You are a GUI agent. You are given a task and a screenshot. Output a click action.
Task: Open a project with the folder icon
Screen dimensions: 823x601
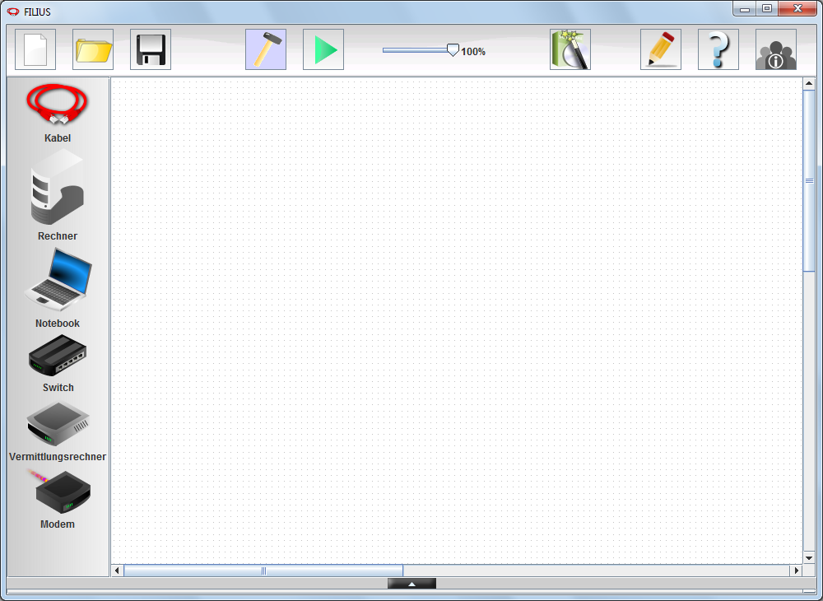click(x=93, y=49)
